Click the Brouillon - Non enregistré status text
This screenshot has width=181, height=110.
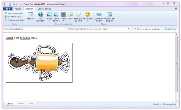pos(165,104)
